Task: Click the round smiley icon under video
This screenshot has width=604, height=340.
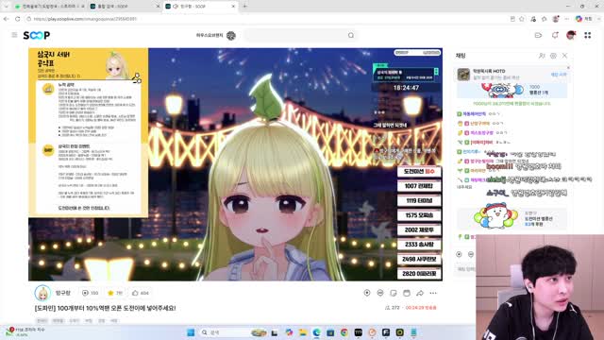Action: [379, 293]
